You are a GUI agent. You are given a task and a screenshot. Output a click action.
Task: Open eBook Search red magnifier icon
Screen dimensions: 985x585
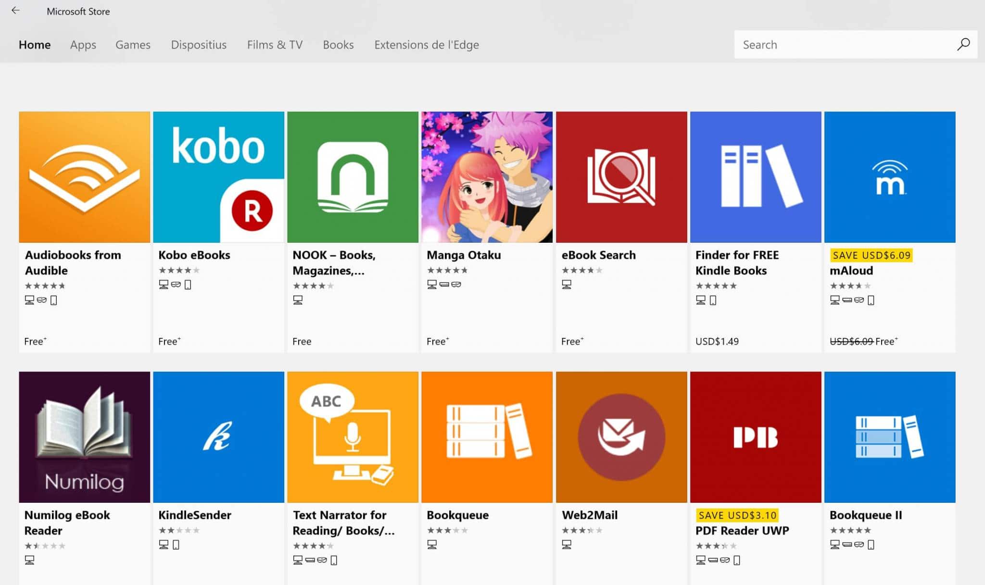click(x=621, y=177)
